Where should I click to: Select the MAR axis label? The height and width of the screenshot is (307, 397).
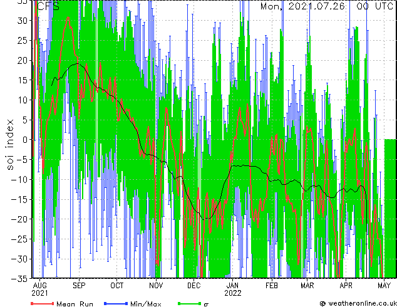[x=307, y=286]
